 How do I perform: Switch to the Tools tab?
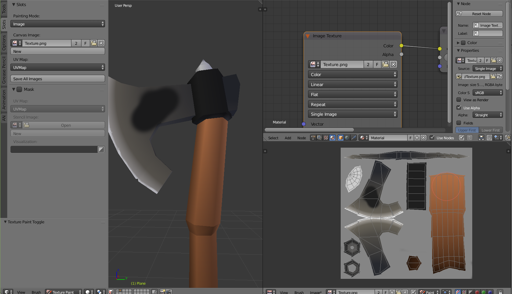(x=4, y=9)
